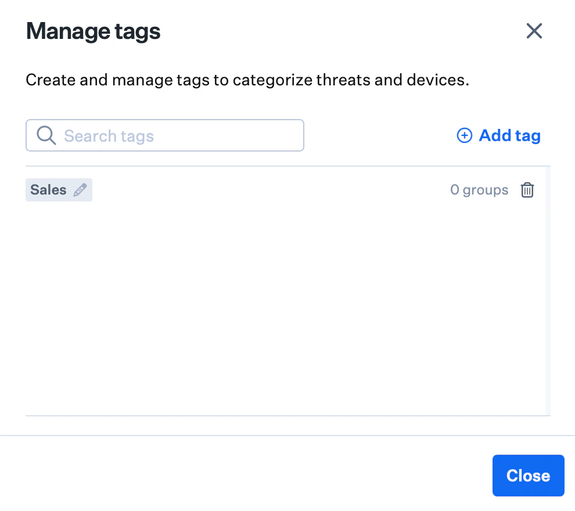This screenshot has height=511, width=575.
Task: Click the edit pencil inside the Sales chip
Action: 80,189
